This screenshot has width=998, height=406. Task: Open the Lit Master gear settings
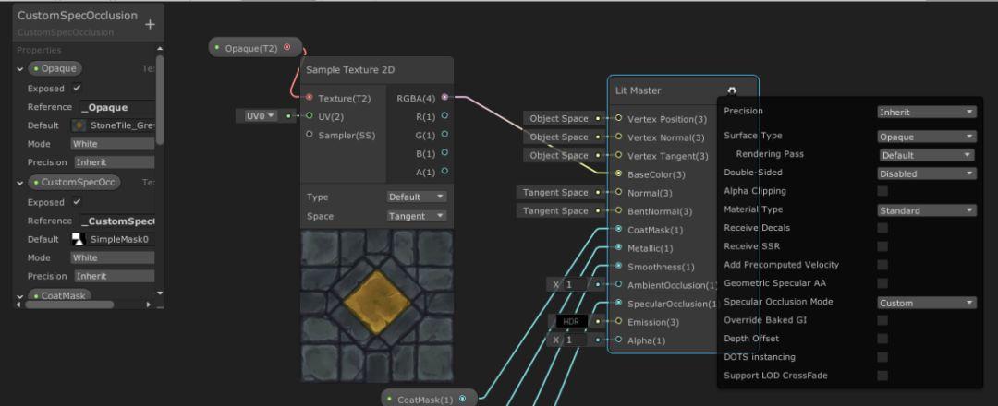(732, 90)
